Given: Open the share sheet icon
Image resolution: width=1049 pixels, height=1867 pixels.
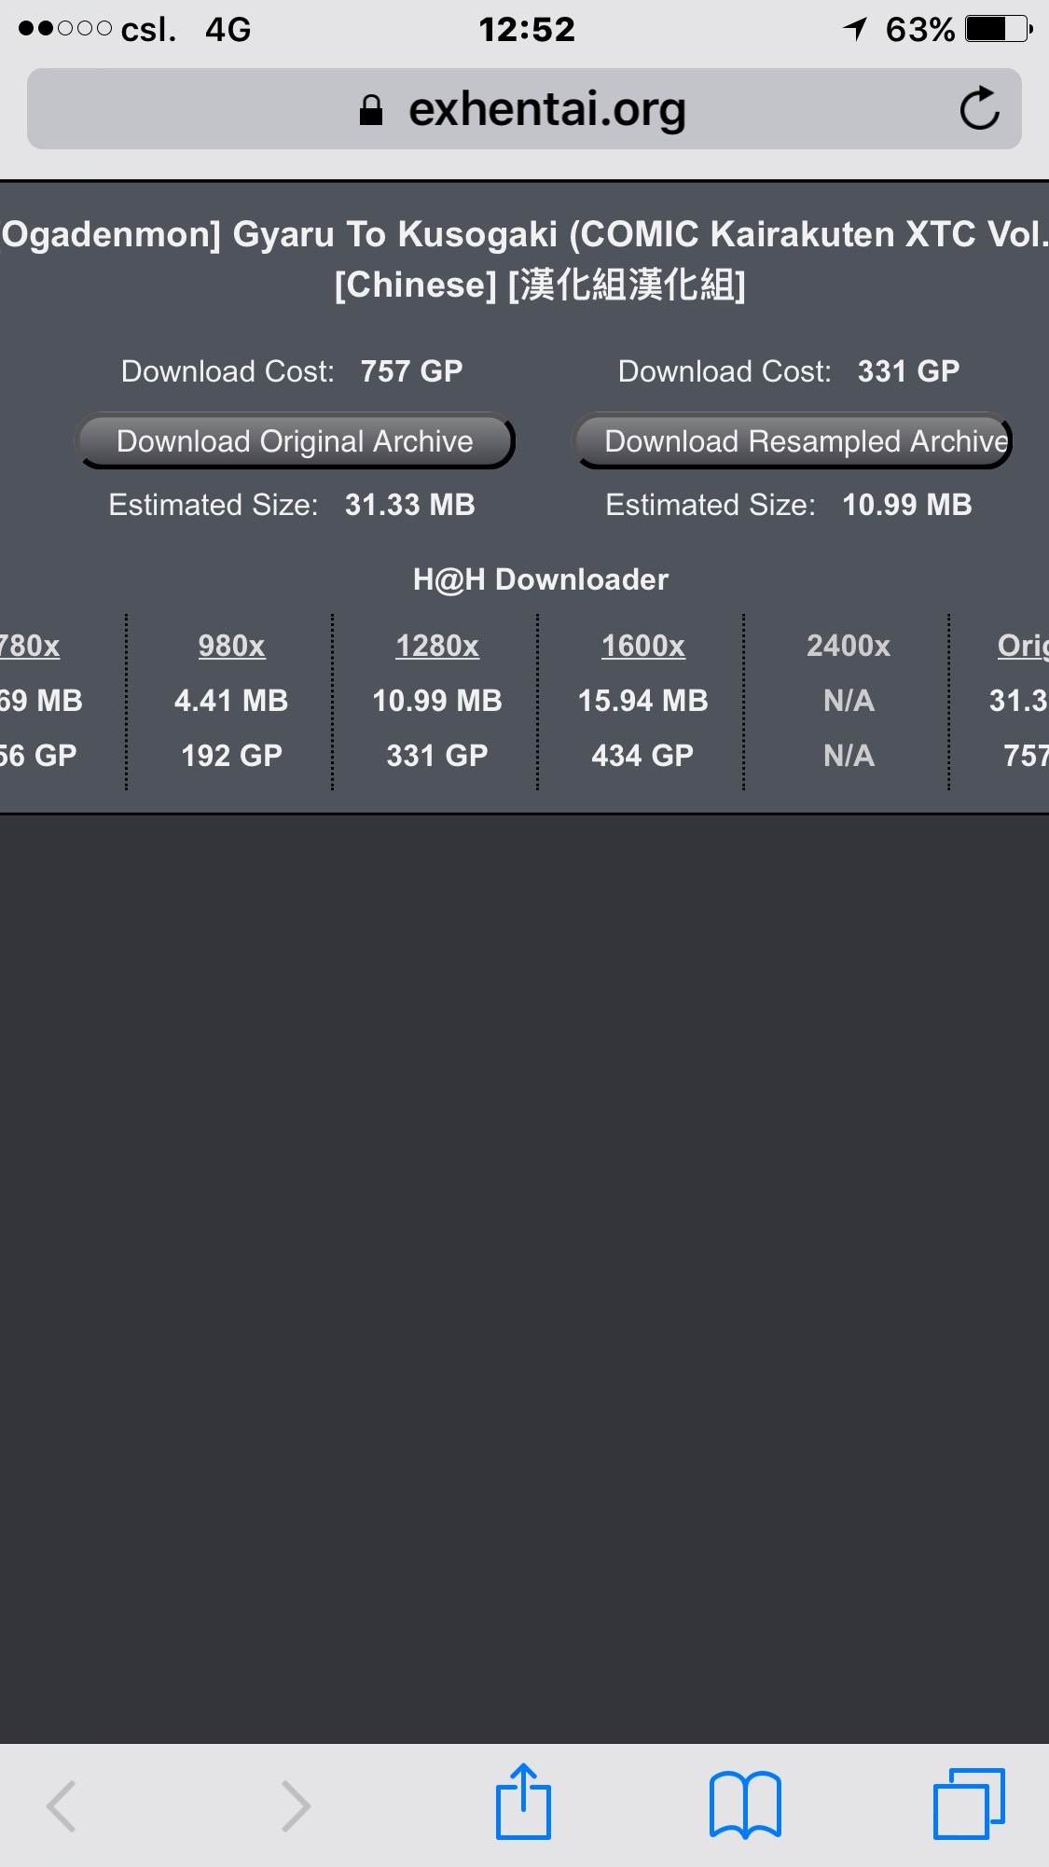Looking at the screenshot, I should (523, 1802).
